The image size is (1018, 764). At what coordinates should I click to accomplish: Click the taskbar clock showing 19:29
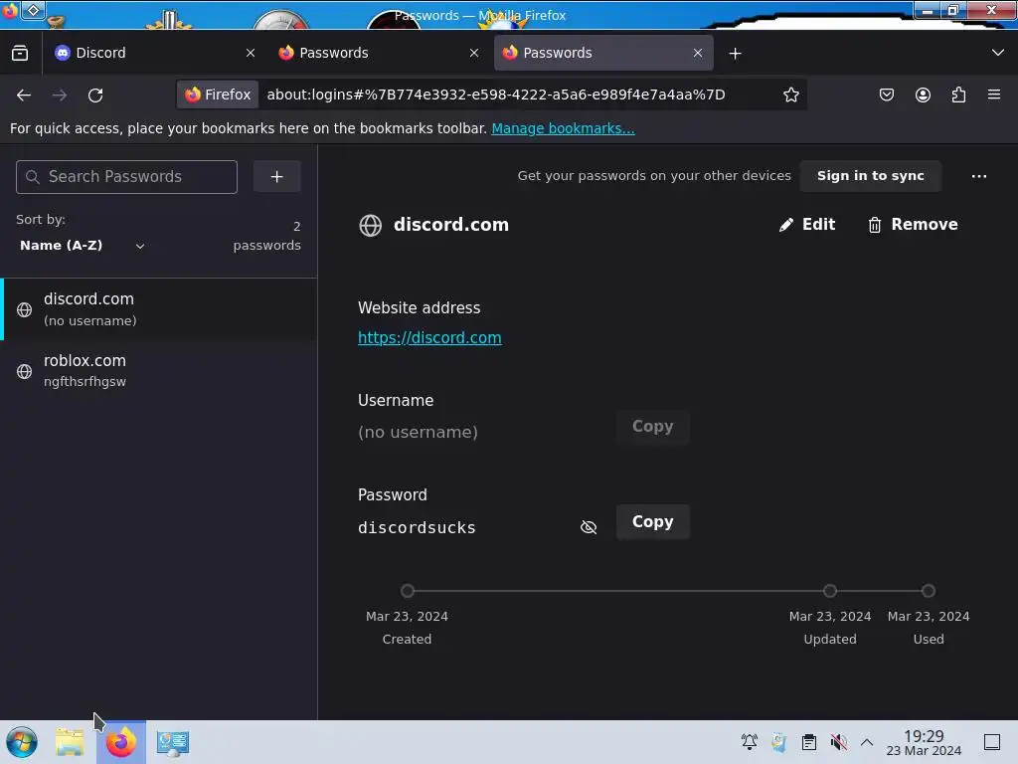tap(924, 742)
